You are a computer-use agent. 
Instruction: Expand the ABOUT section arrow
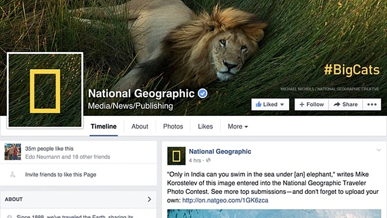click(150, 199)
